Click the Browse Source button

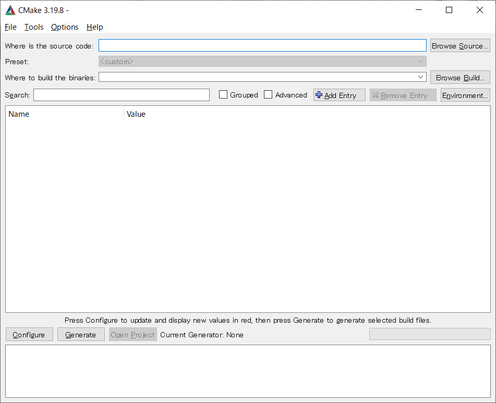pyautogui.click(x=460, y=46)
